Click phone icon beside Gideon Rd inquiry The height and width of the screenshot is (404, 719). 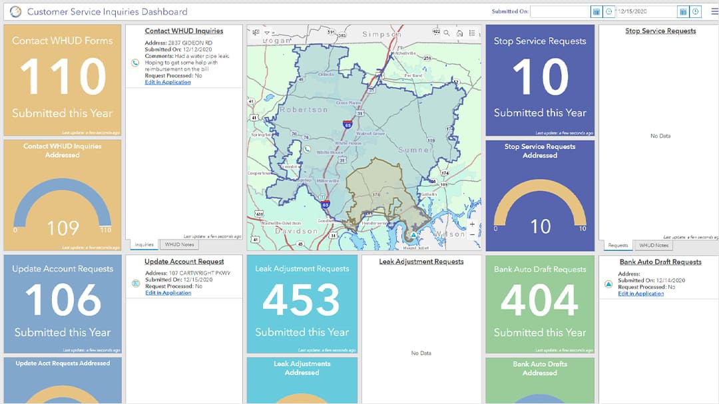click(x=135, y=63)
